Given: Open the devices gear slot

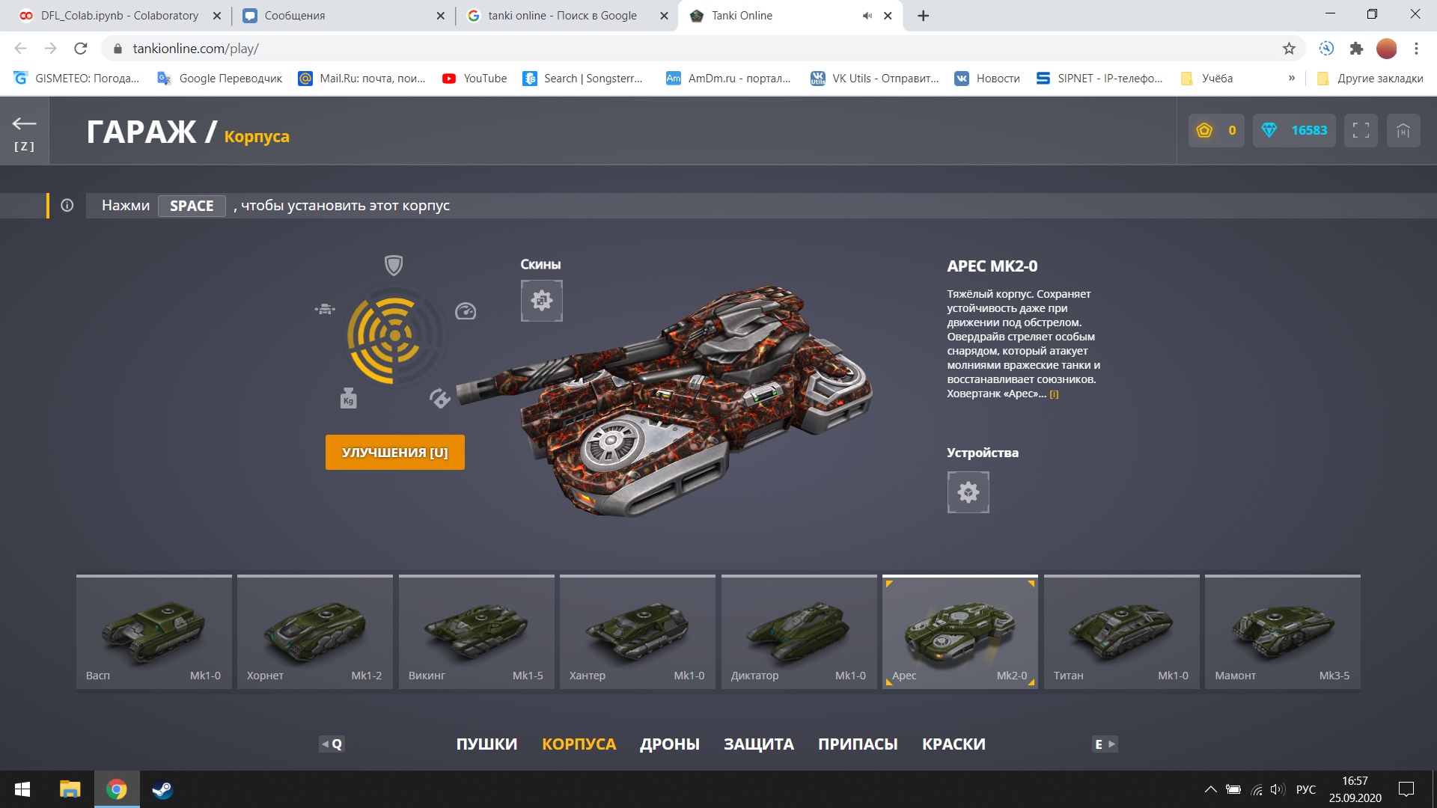Looking at the screenshot, I should [x=968, y=492].
